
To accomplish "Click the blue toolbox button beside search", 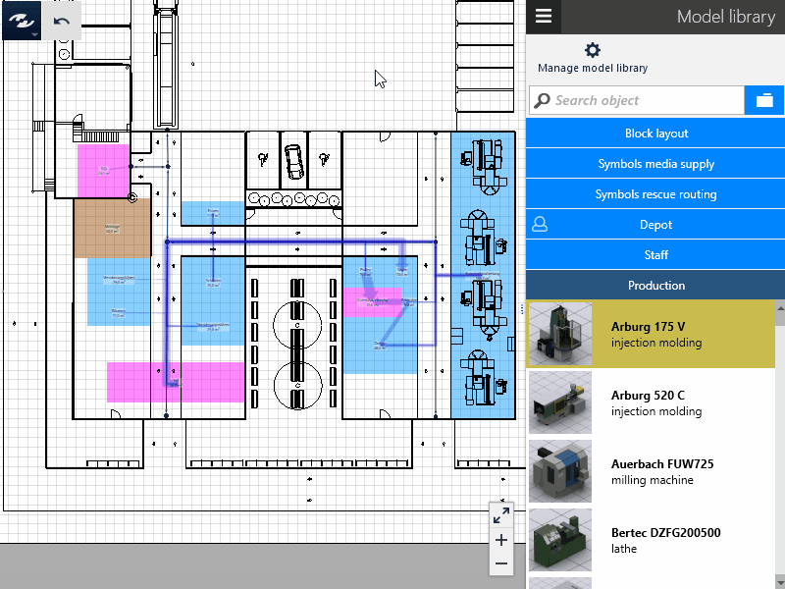I will coord(764,100).
